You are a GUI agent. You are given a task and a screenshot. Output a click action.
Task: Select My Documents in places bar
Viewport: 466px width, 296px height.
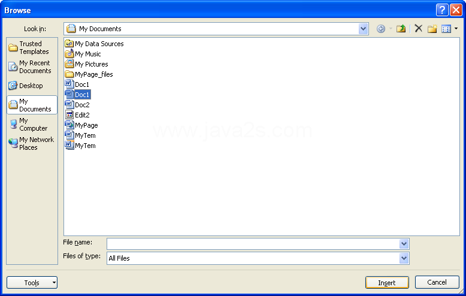click(x=32, y=105)
